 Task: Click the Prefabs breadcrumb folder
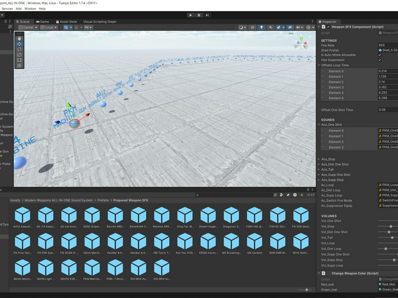tap(103, 200)
